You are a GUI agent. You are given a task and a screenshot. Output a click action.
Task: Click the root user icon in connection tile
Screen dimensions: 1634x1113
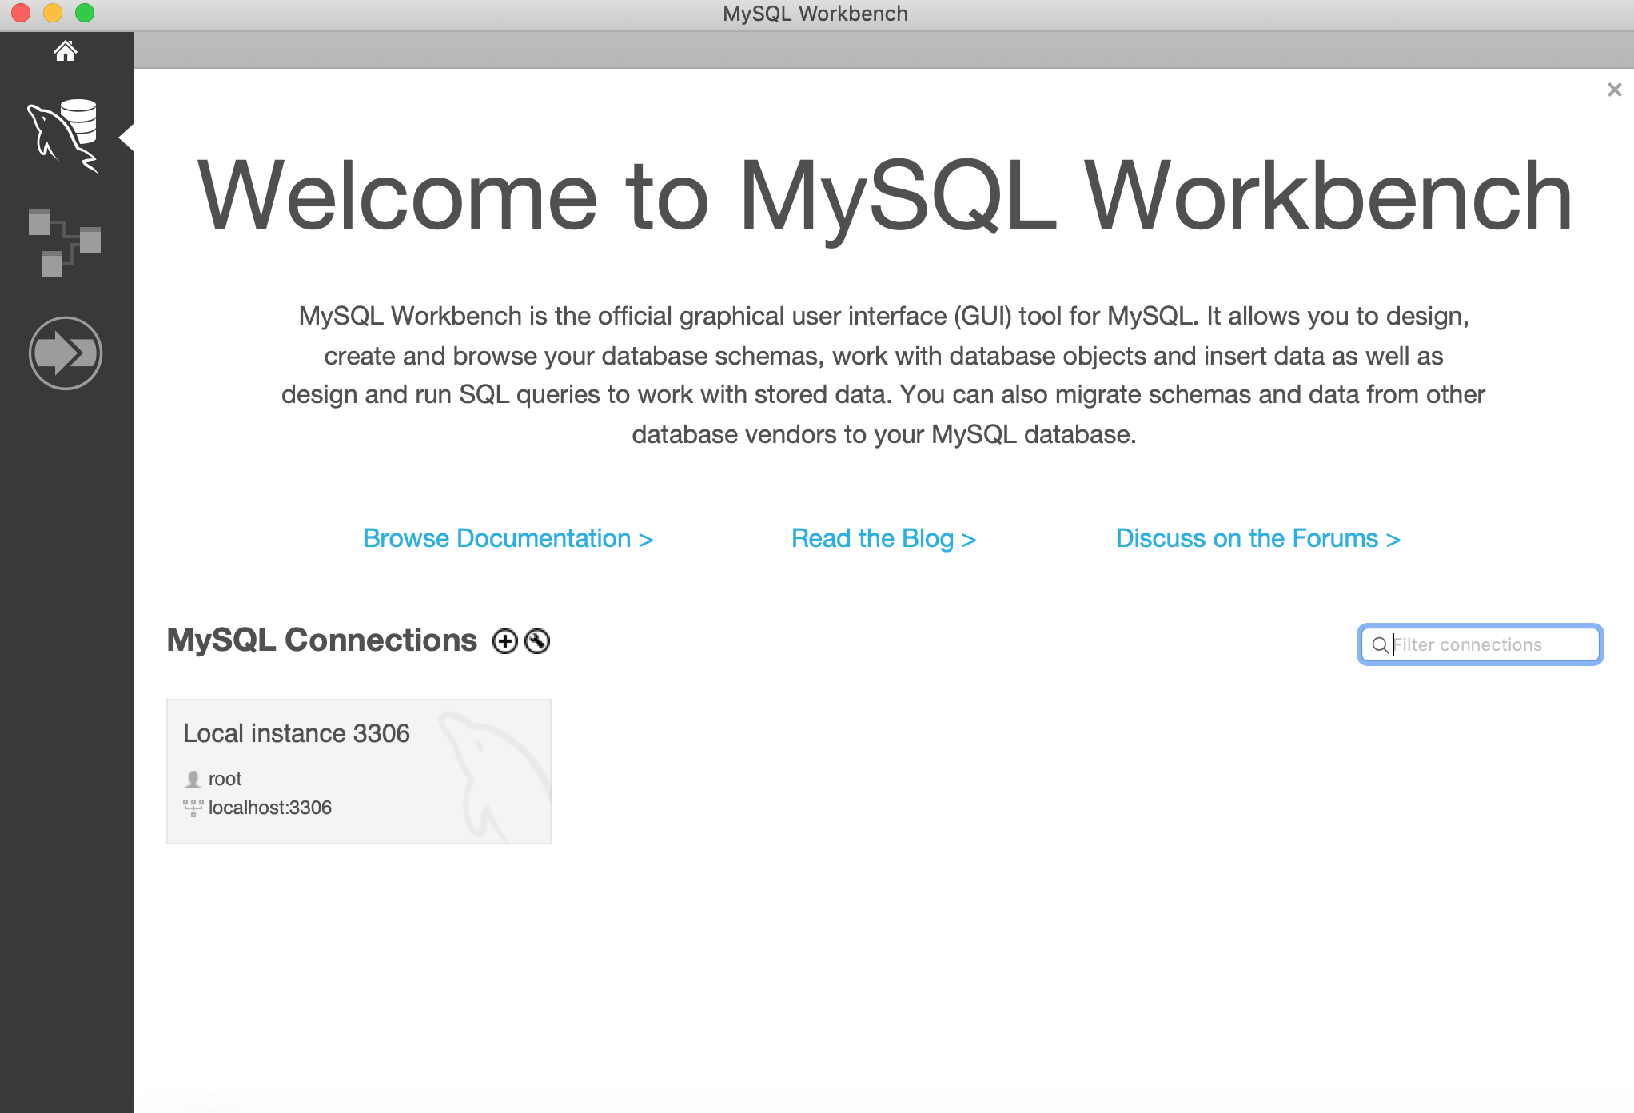pyautogui.click(x=193, y=779)
